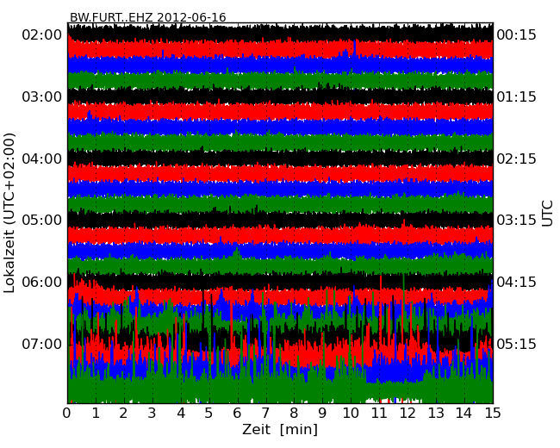Click x-axis tick label 14
The height and width of the screenshot is (448, 560).
(x=464, y=413)
